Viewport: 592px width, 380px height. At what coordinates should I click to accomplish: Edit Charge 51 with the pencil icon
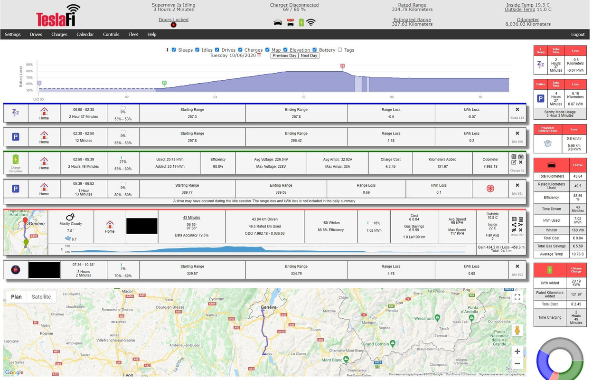tap(514, 162)
